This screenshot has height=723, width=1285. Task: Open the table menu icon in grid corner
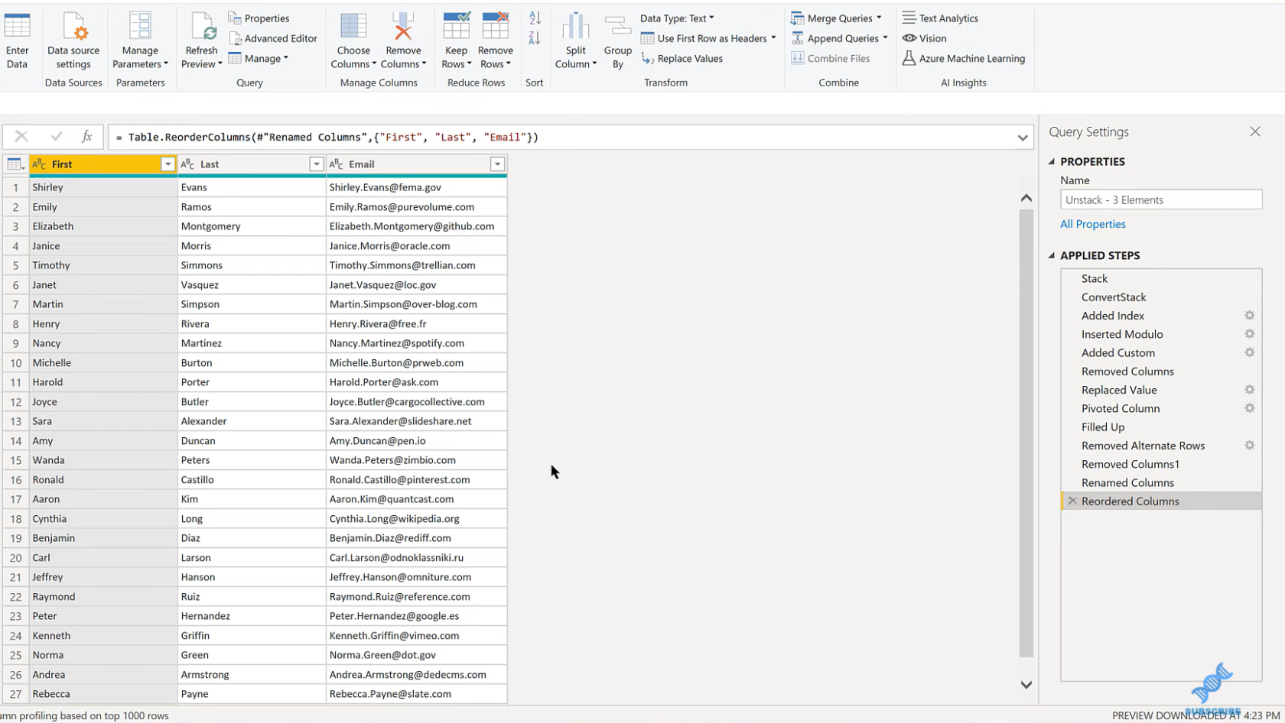[x=15, y=164]
